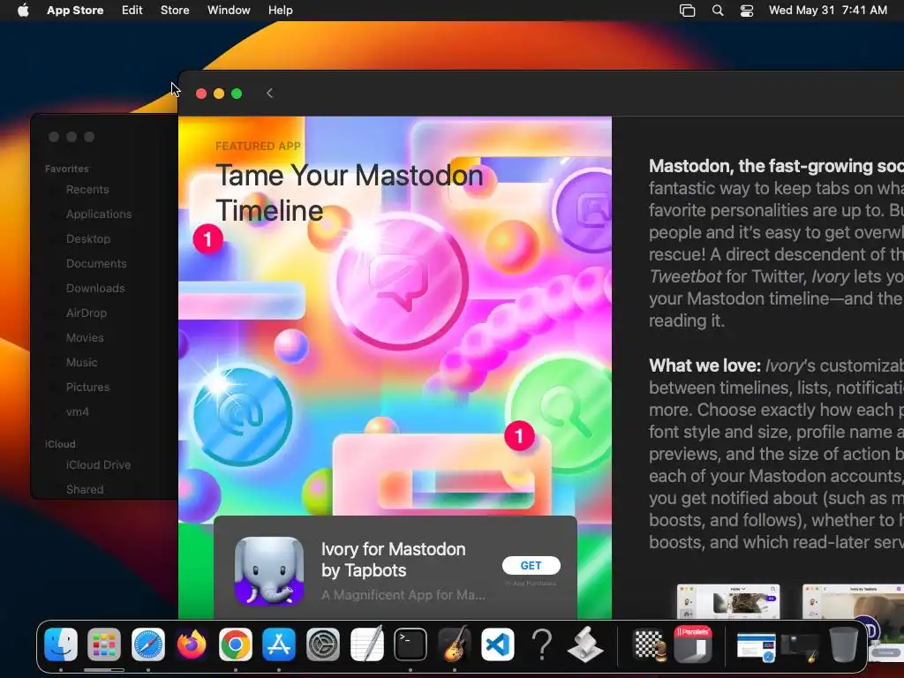The image size is (904, 678).
Task: Open Launchpad from the Dock
Action: [104, 644]
